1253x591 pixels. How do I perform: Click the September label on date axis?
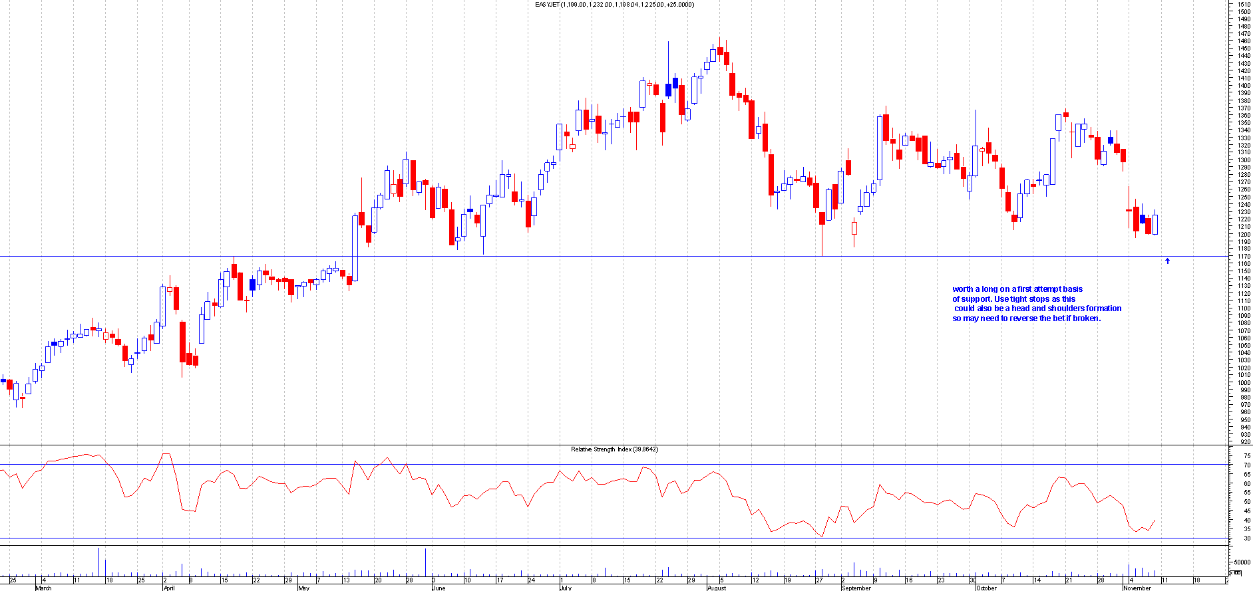856,588
